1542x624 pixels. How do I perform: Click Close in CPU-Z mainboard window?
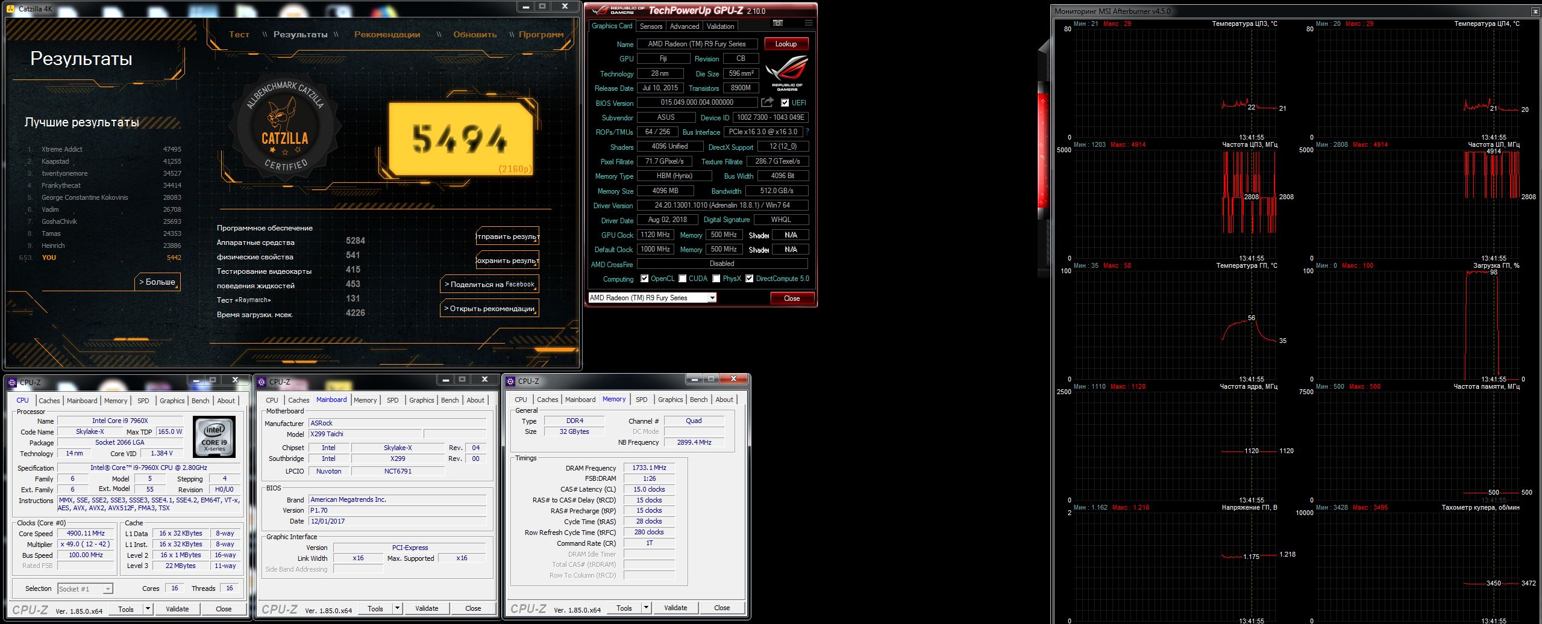pos(473,608)
